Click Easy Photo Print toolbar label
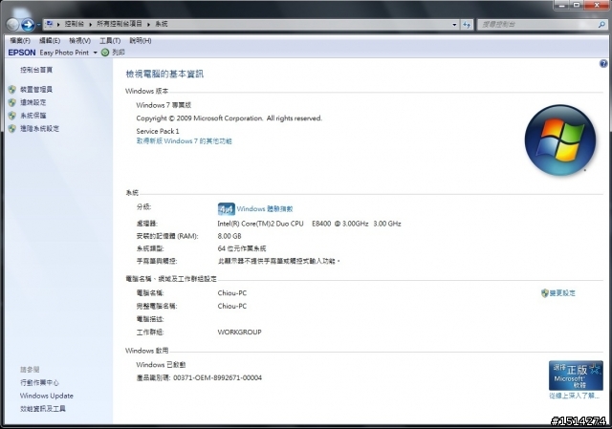The image size is (612, 429). 64,53
